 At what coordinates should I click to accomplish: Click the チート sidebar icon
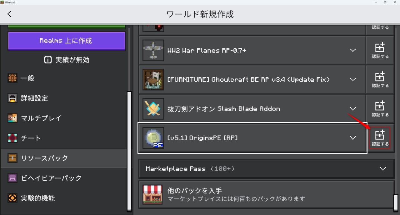pyautogui.click(x=12, y=138)
